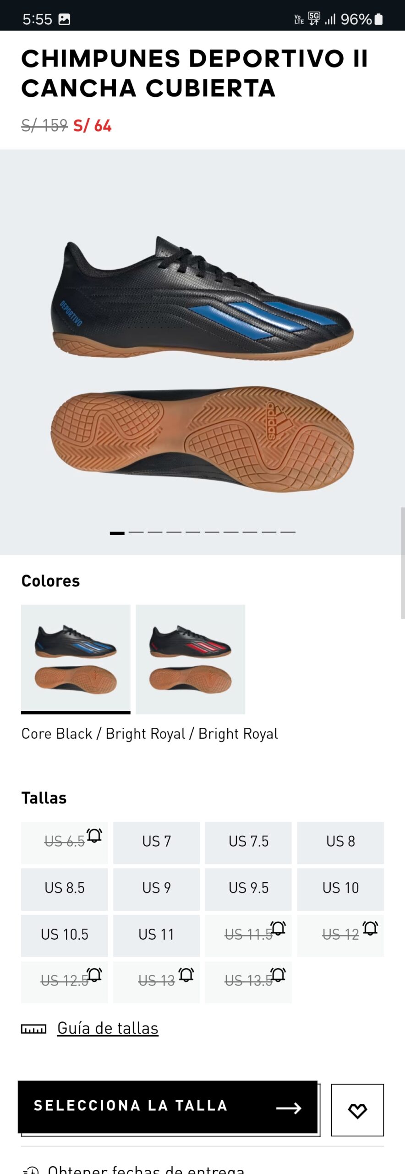Select size US 8.5
Screen dimensions: 405x1174
click(x=65, y=889)
